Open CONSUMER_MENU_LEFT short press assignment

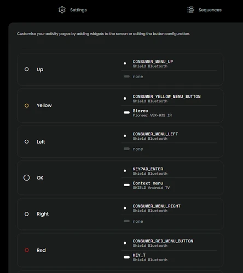pos(169,136)
